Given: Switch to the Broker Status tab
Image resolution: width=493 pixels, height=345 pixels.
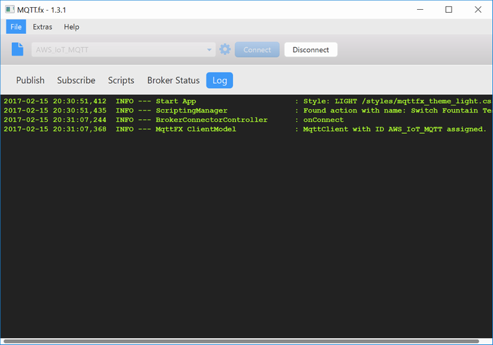Looking at the screenshot, I should coord(173,80).
